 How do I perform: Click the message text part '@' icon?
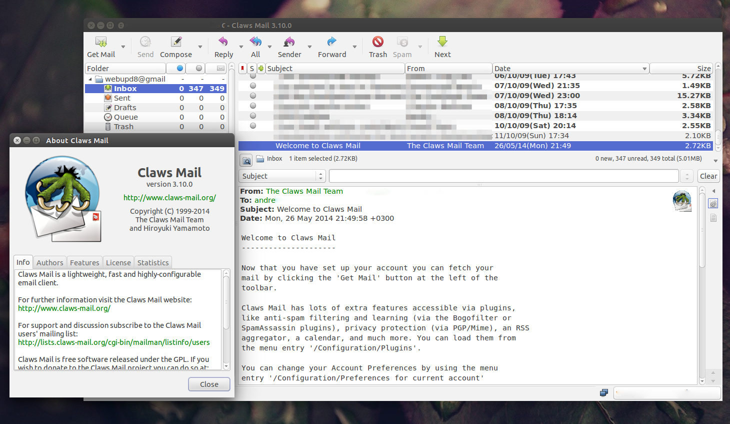coord(713,204)
